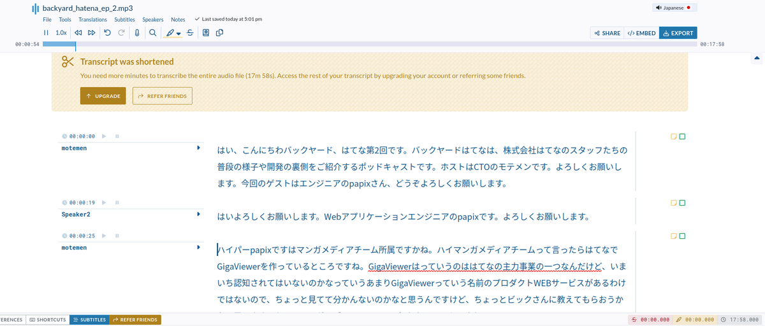This screenshot has width=765, height=326.
Task: Click the clock icon at 00:00:00
Action: coord(64,136)
